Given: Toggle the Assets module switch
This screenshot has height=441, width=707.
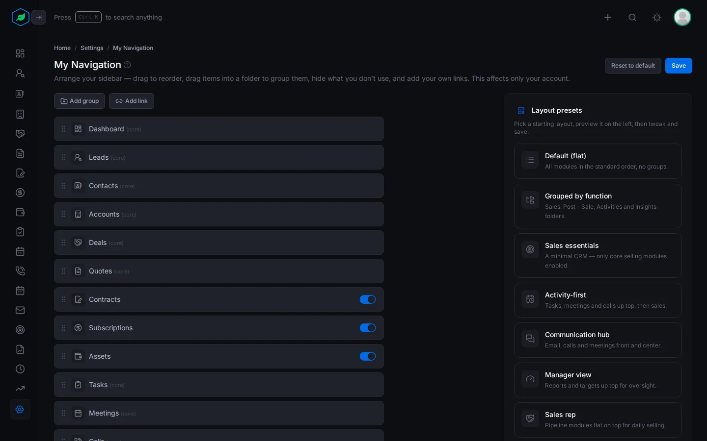Looking at the screenshot, I should 368,356.
